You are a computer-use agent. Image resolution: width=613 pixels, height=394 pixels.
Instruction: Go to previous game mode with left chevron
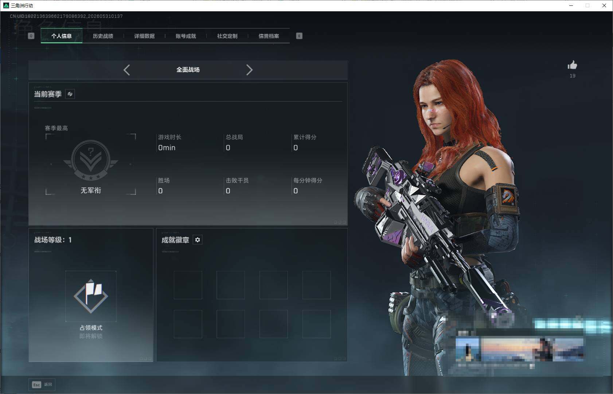(x=127, y=70)
